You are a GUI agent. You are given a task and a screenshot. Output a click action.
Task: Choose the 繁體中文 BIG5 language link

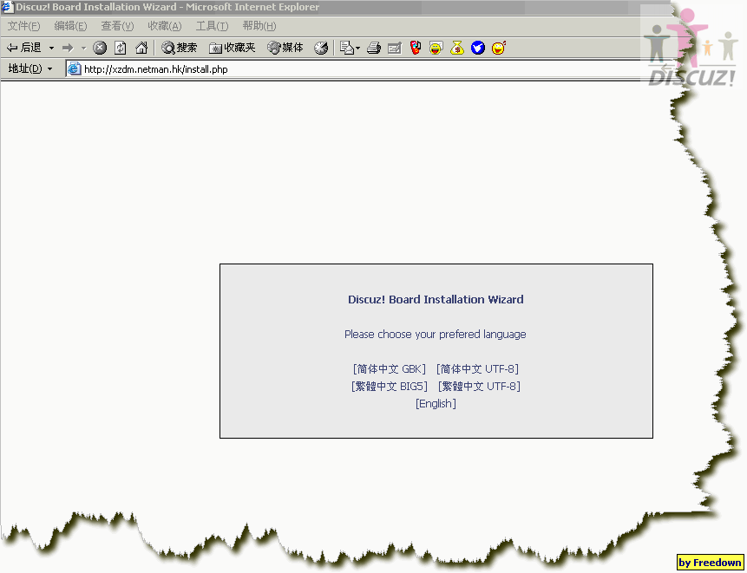pos(390,386)
